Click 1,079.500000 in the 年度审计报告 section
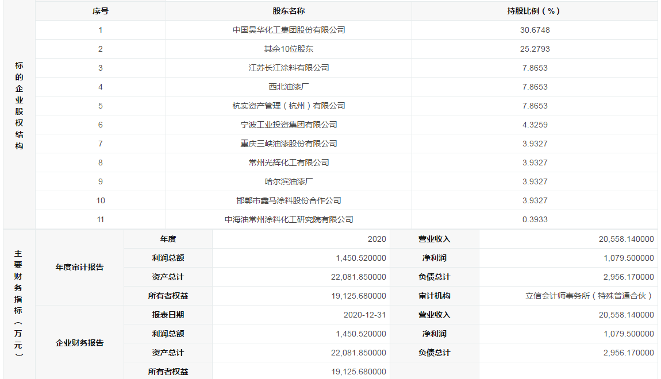Image resolution: width=661 pixels, height=379 pixels. point(629,258)
